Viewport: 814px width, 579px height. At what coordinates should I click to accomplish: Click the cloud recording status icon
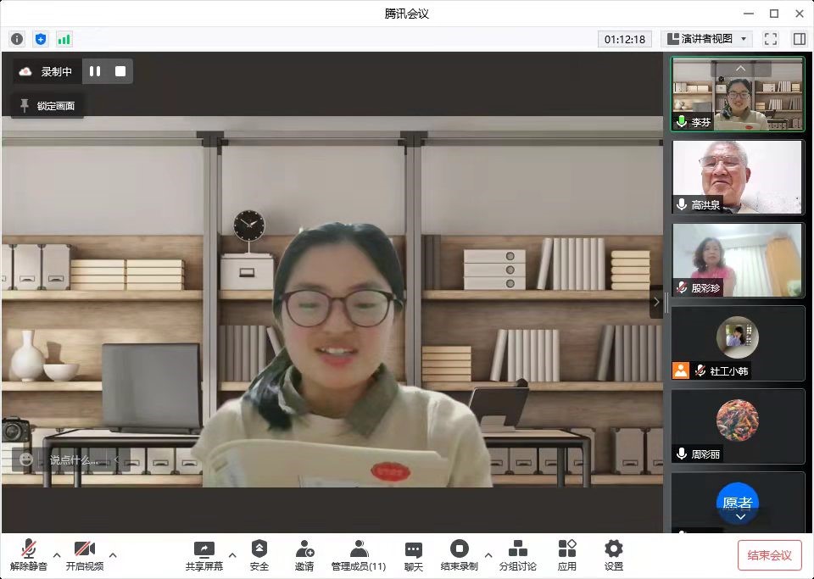coord(25,71)
